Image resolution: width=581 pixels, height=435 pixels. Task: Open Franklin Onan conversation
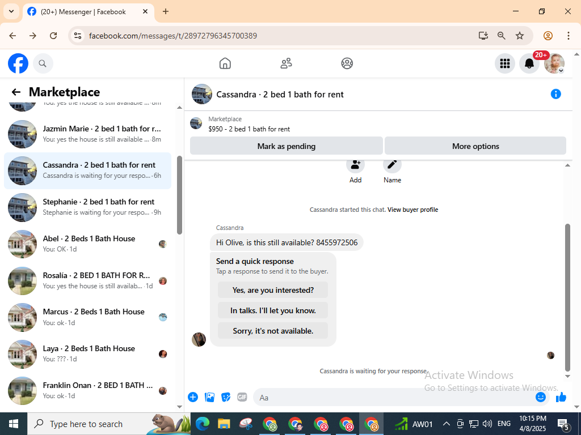[88, 390]
